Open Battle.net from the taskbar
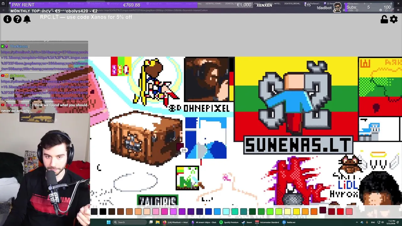Viewport: 402px width, 226px height. 289,222
